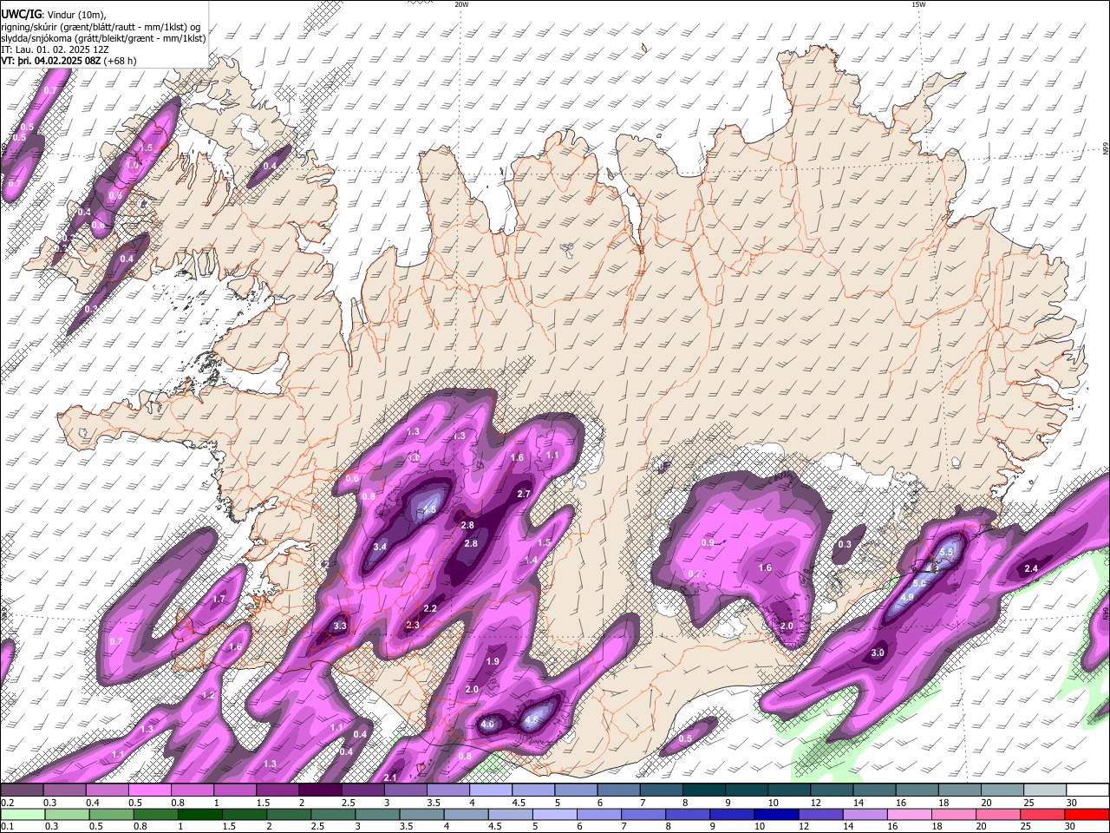Image resolution: width=1110 pixels, height=833 pixels.
Task: Click the 5.5 precipitation value on the map
Action: coord(946,552)
